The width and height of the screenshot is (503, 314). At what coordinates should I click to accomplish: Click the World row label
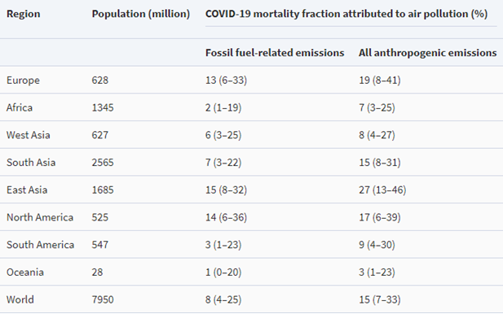[20, 300]
